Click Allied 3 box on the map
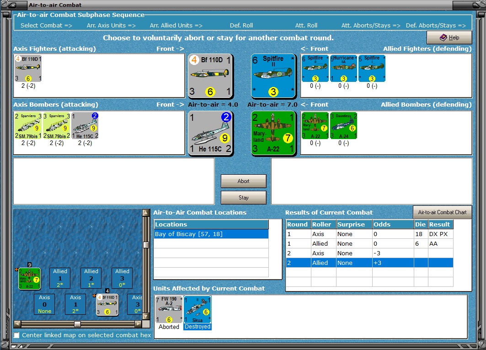The height and width of the screenshot is (350, 486). (x=122, y=278)
